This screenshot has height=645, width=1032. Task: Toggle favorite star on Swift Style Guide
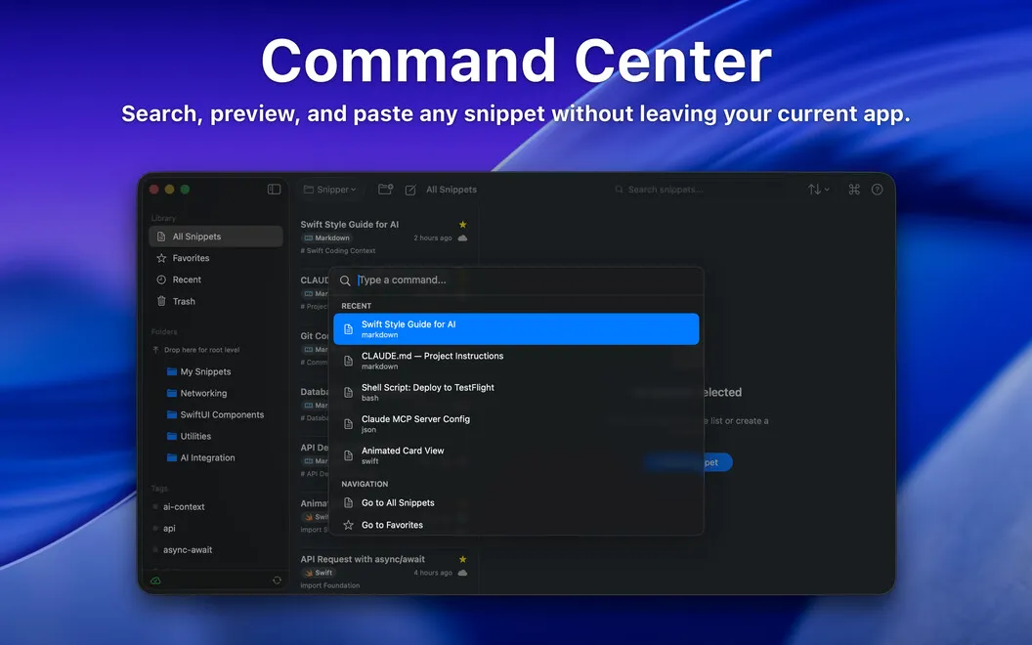(462, 225)
